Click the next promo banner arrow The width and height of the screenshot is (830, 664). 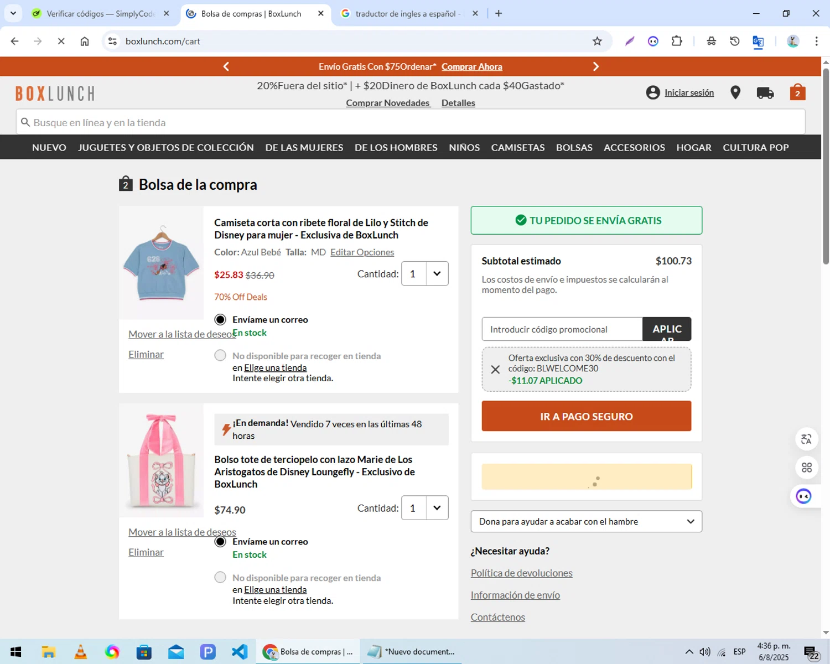[596, 66]
